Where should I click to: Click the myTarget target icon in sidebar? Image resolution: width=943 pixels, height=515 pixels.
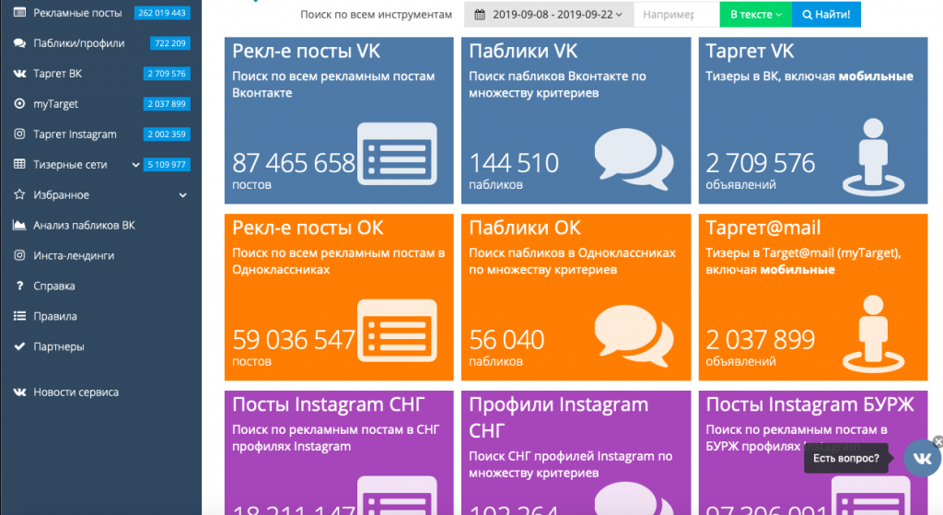pyautogui.click(x=19, y=103)
